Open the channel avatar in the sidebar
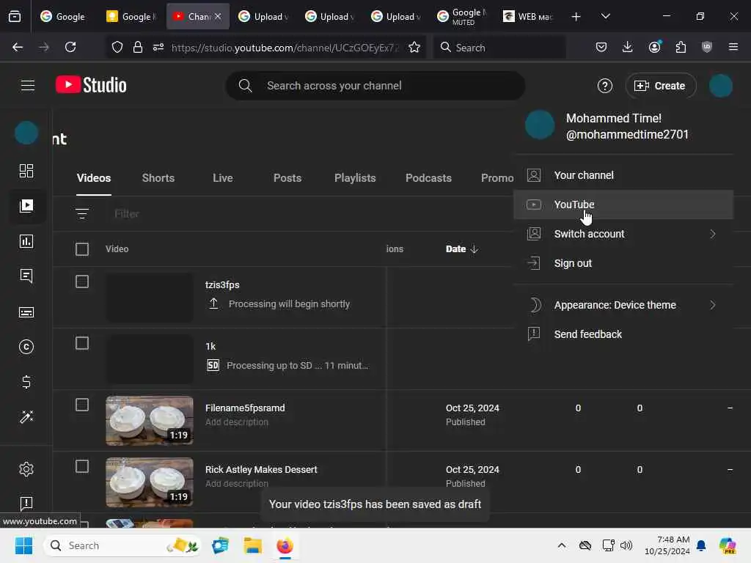The image size is (751, 563). 26,133
